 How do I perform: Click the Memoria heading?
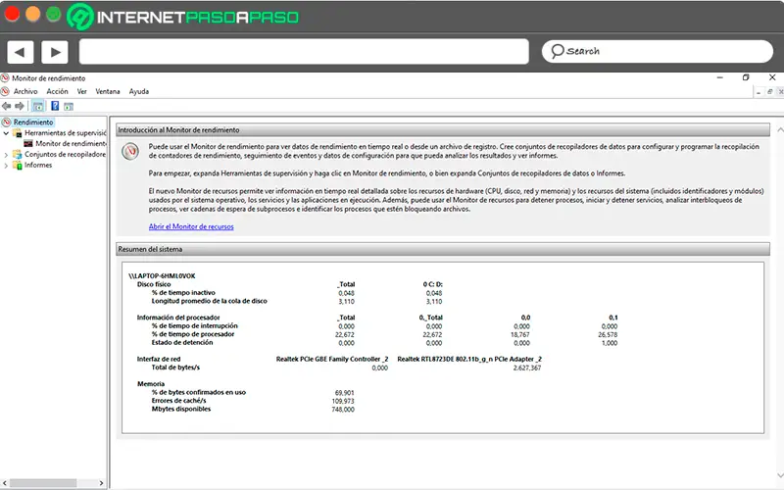151,384
